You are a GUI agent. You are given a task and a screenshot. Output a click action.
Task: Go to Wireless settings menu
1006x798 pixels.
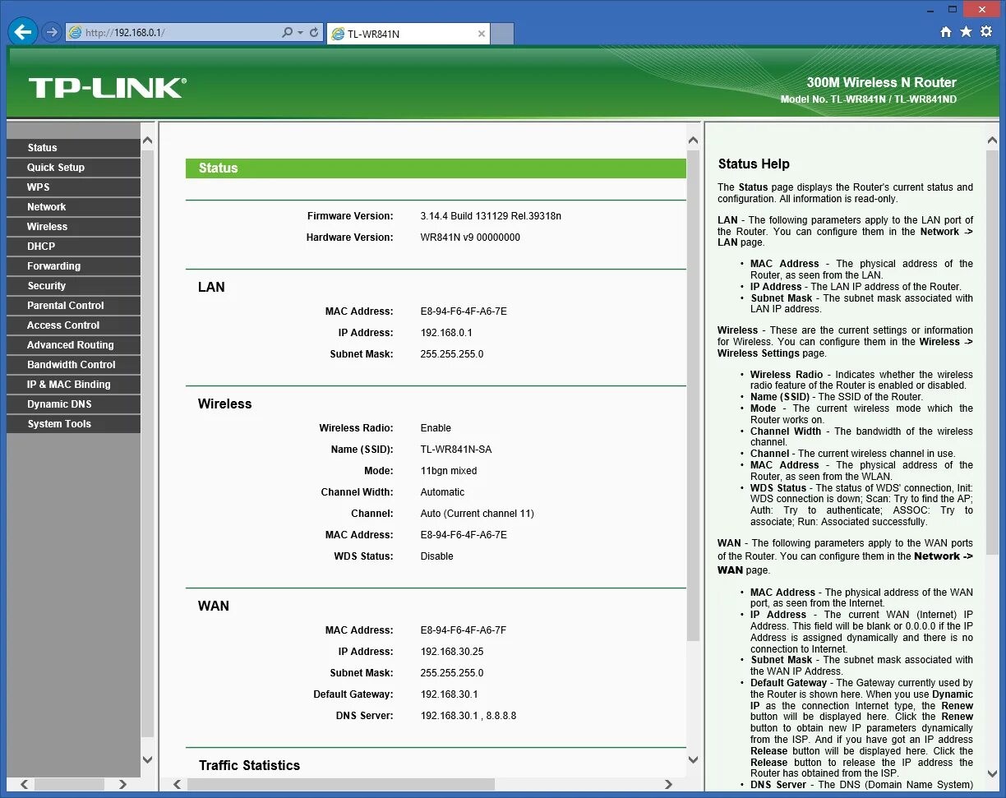click(x=73, y=227)
